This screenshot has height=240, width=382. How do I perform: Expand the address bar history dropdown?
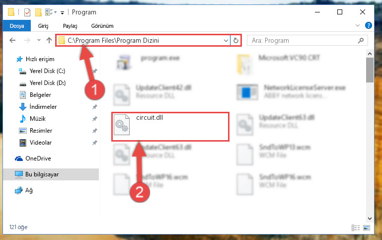226,40
